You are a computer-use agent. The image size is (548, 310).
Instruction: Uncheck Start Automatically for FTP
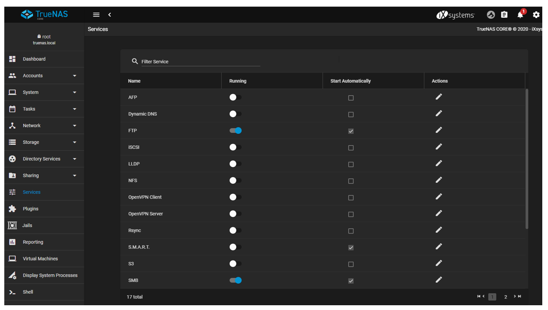pyautogui.click(x=351, y=131)
